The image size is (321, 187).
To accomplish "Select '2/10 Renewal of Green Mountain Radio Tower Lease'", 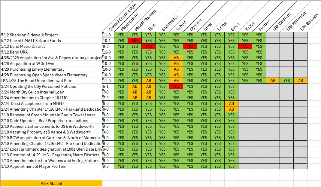I will pyautogui.click(x=51, y=115).
